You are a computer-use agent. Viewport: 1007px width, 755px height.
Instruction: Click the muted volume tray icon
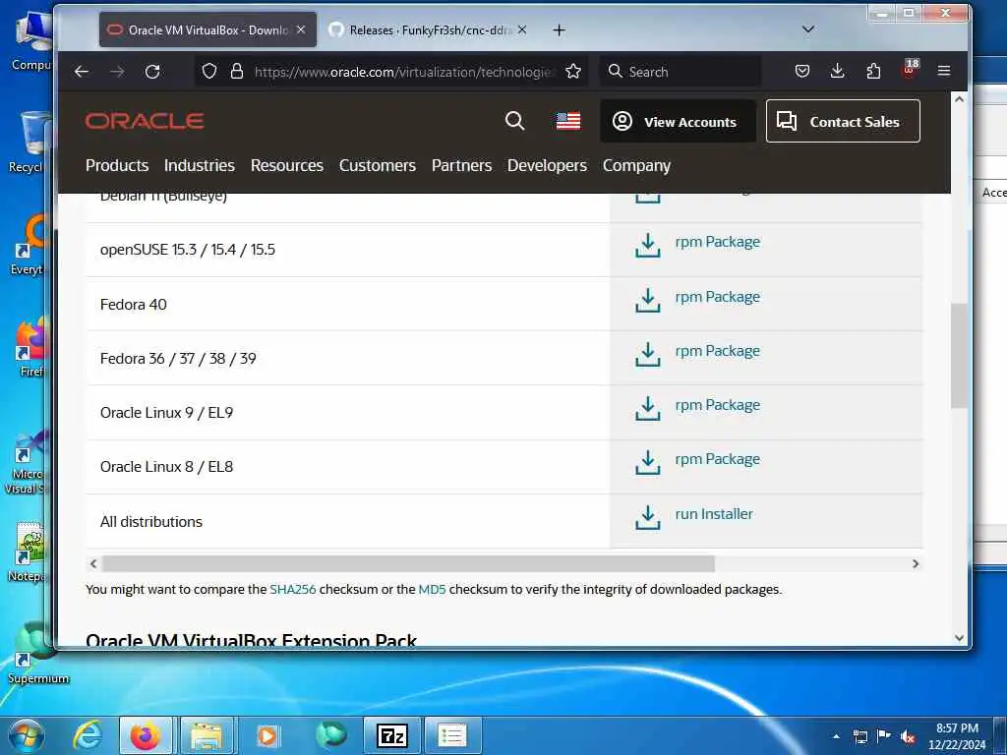coord(907,737)
